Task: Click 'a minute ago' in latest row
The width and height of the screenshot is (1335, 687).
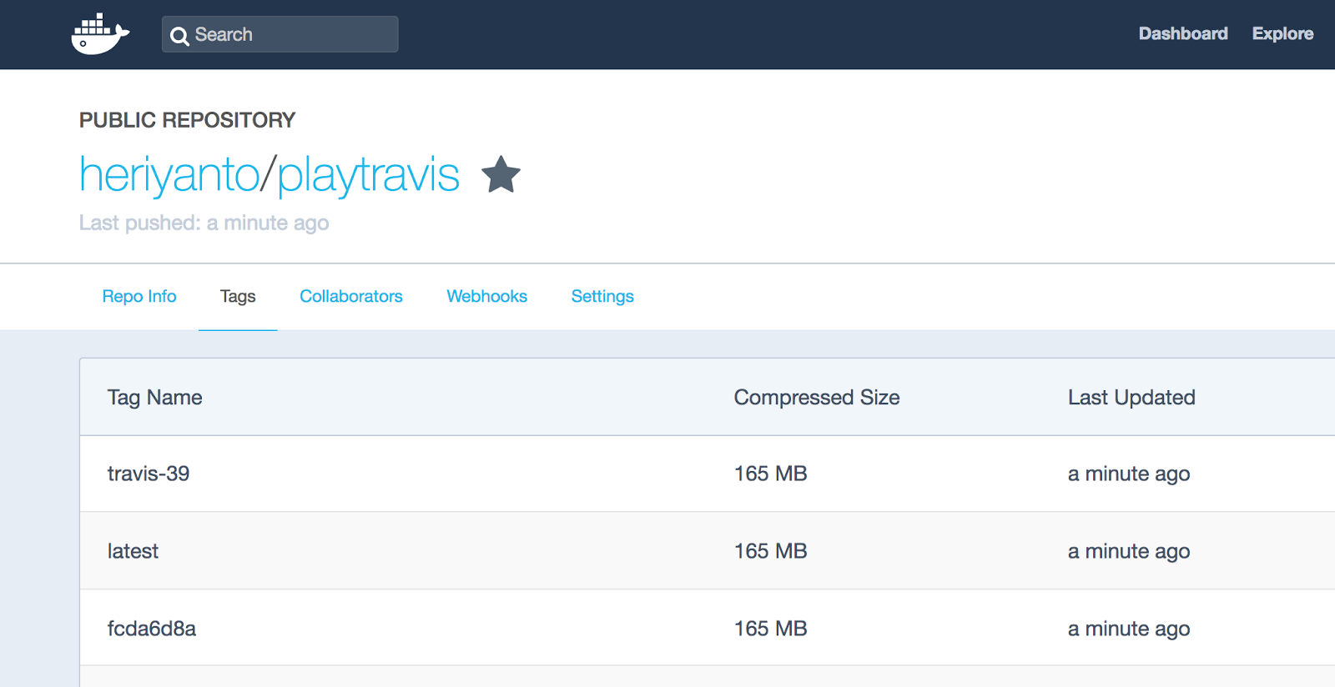Action: tap(1129, 552)
